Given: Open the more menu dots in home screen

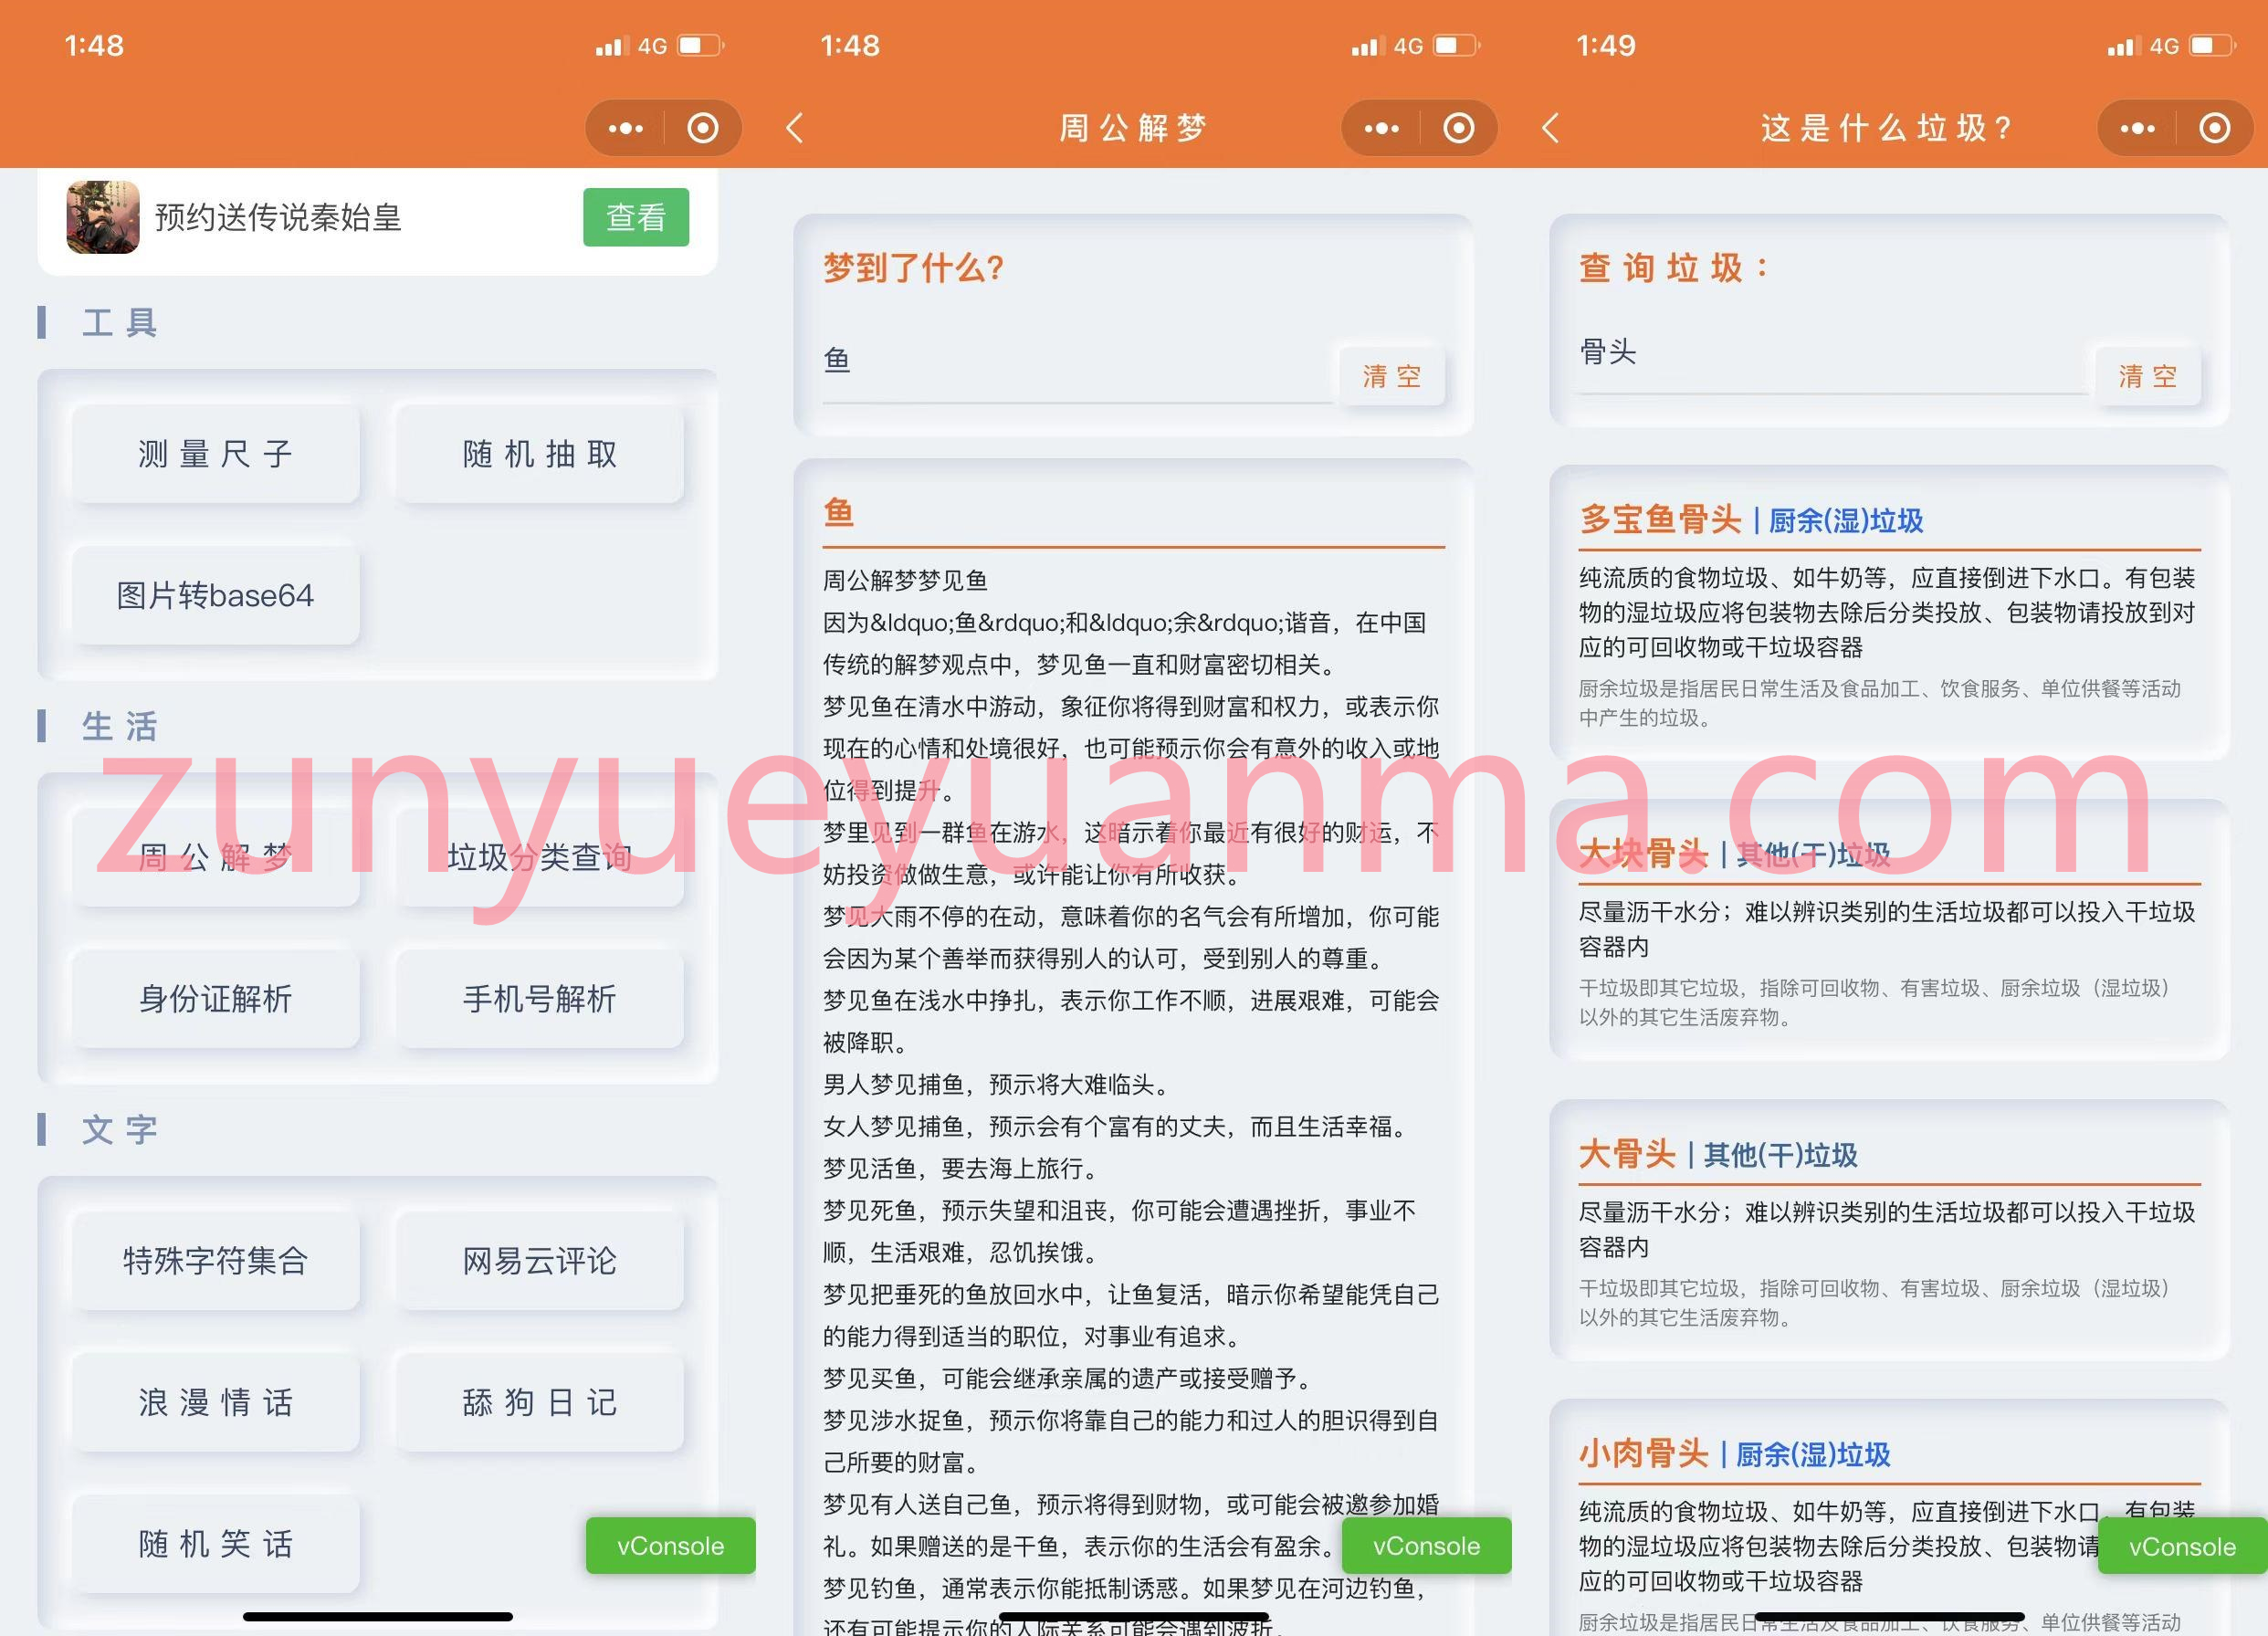Looking at the screenshot, I should tap(626, 128).
